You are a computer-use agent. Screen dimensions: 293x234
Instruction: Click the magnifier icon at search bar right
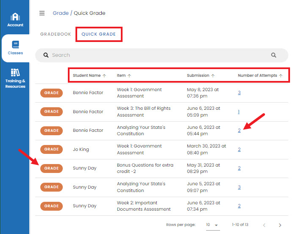273,55
